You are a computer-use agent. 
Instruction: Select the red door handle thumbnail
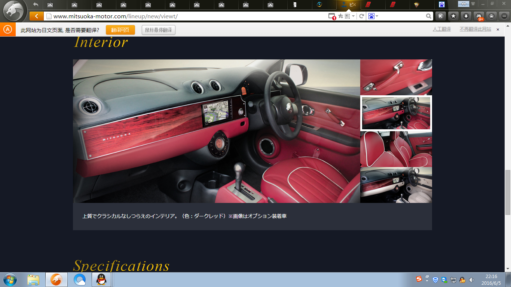[x=396, y=77]
